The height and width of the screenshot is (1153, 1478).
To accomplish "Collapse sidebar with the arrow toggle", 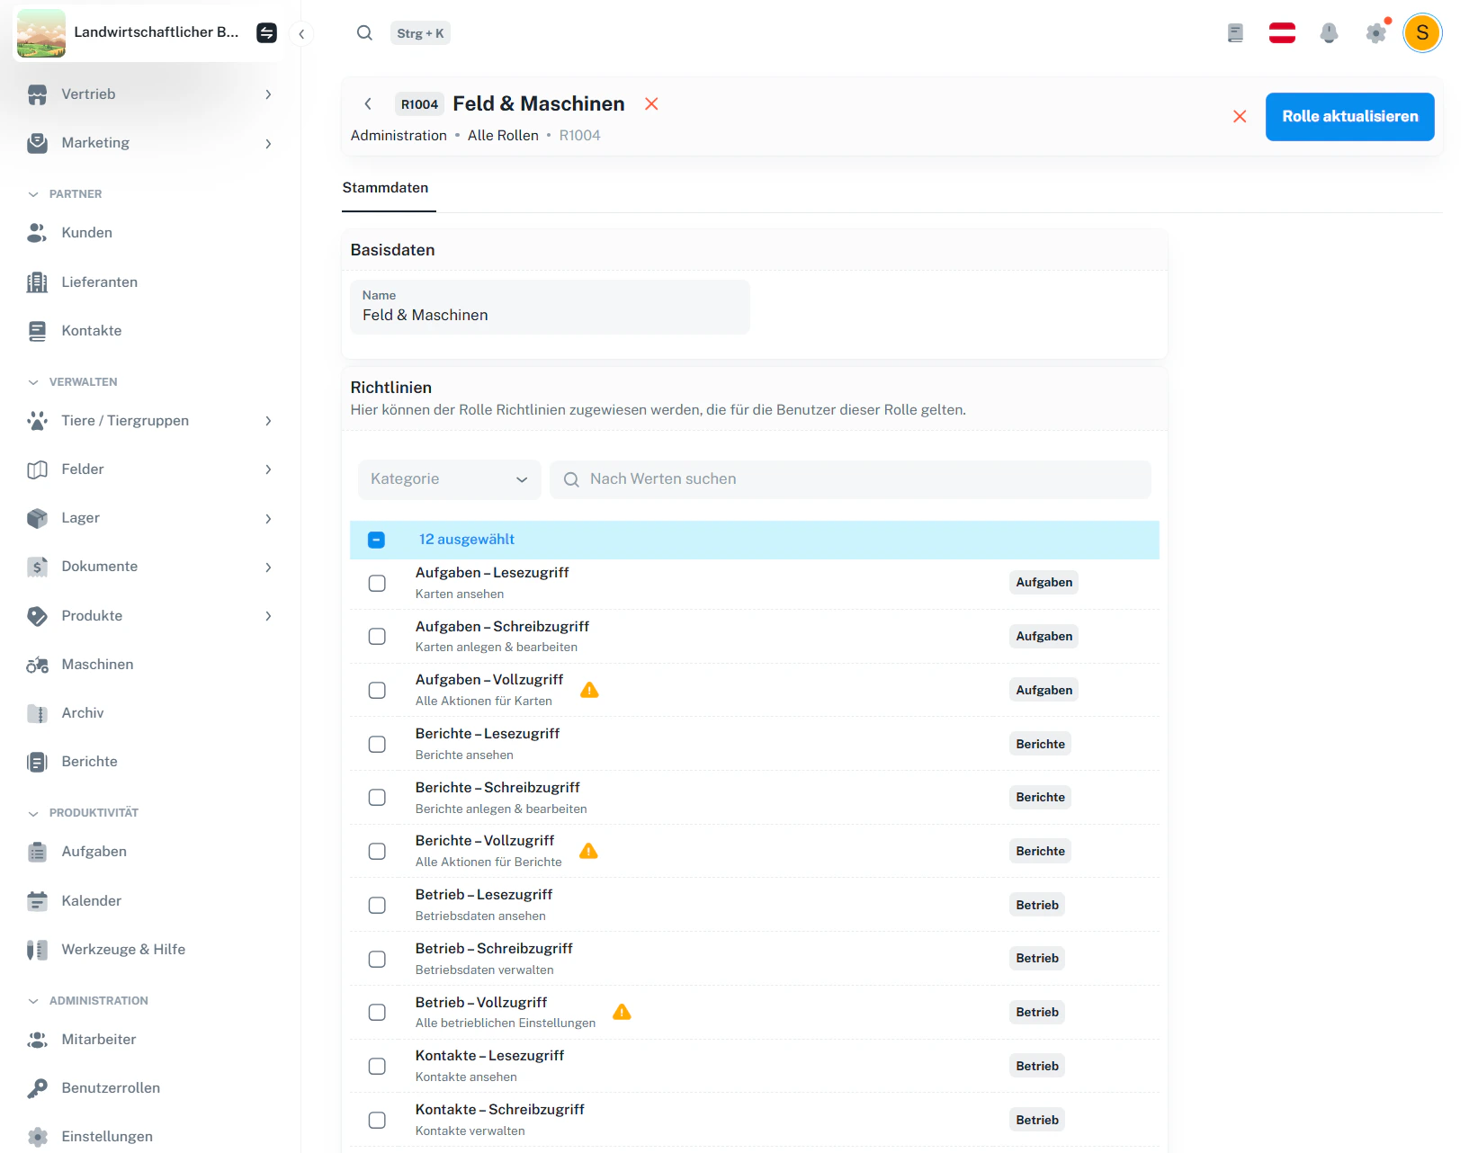I will [x=301, y=34].
